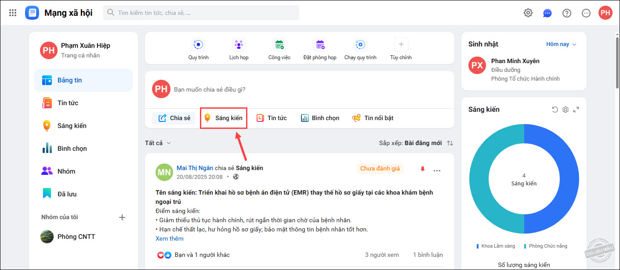Click the globe visibility icon on the post
The height and width of the screenshot is (270, 620).
tap(236, 177)
